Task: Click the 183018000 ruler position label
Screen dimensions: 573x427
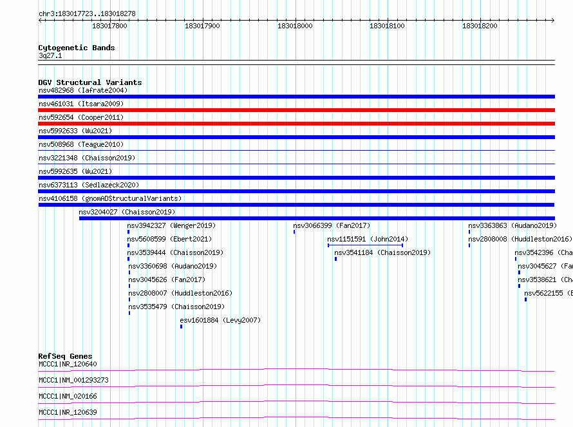Action: click(295, 26)
